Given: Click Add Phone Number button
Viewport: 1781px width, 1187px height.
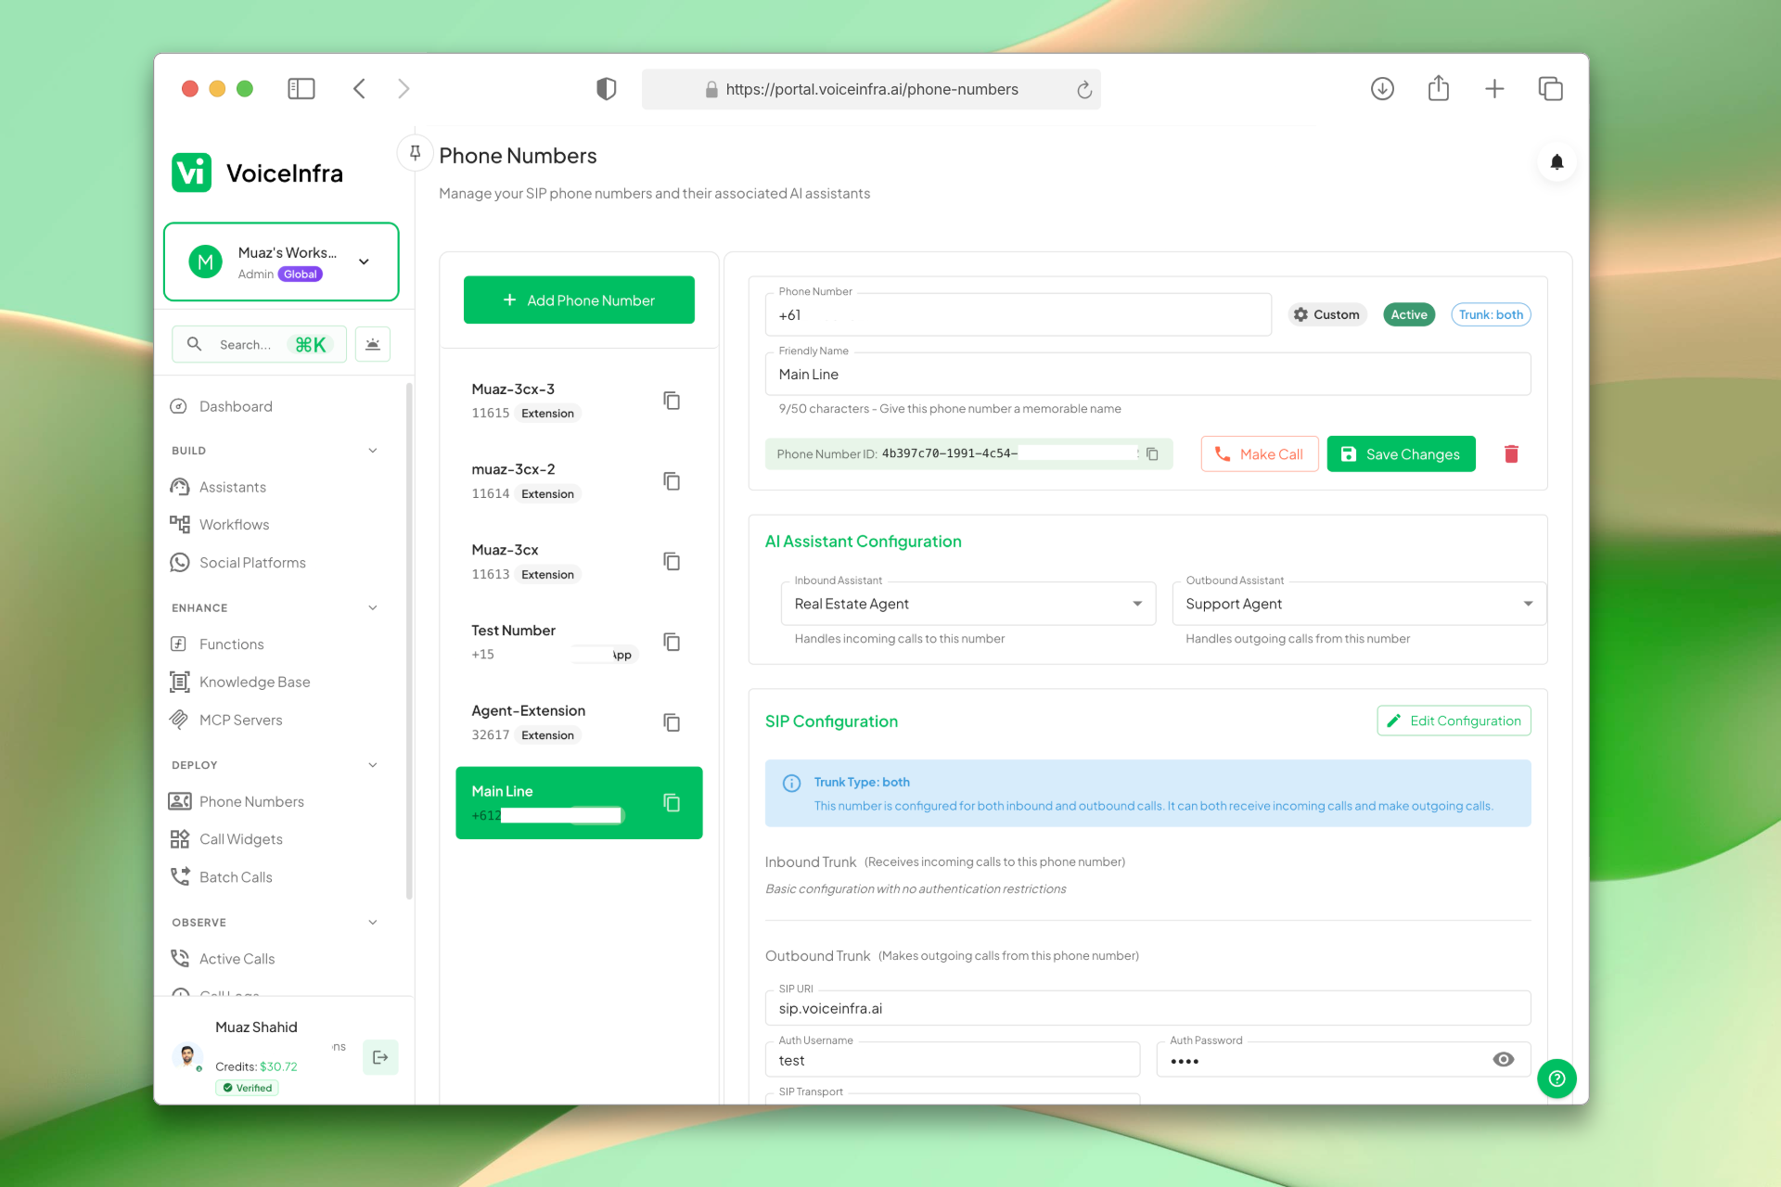Looking at the screenshot, I should point(579,300).
